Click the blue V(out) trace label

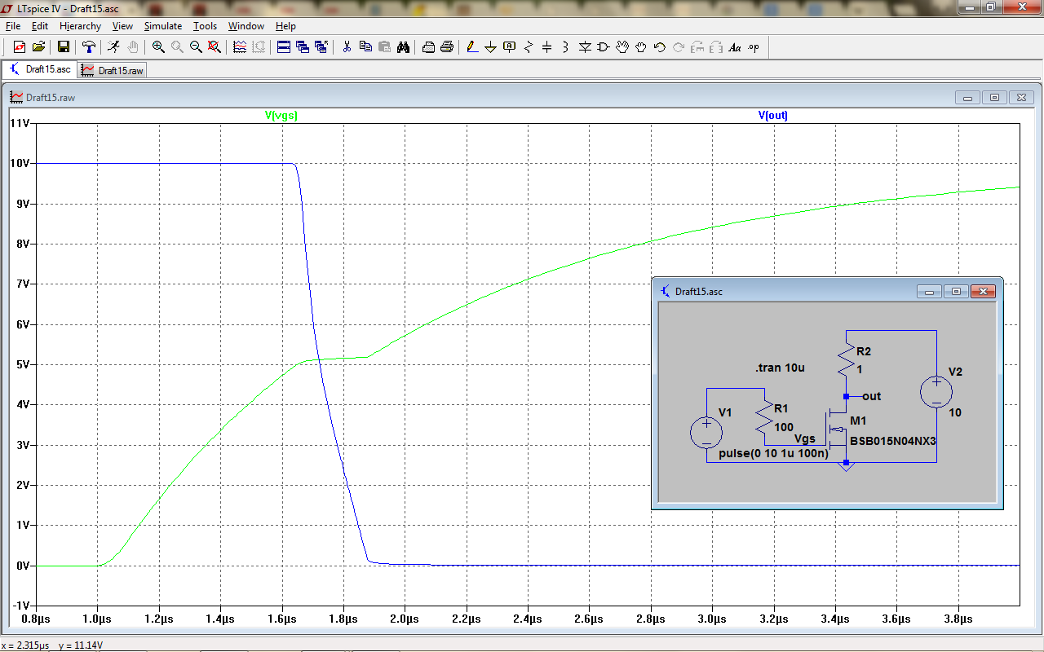coord(772,116)
